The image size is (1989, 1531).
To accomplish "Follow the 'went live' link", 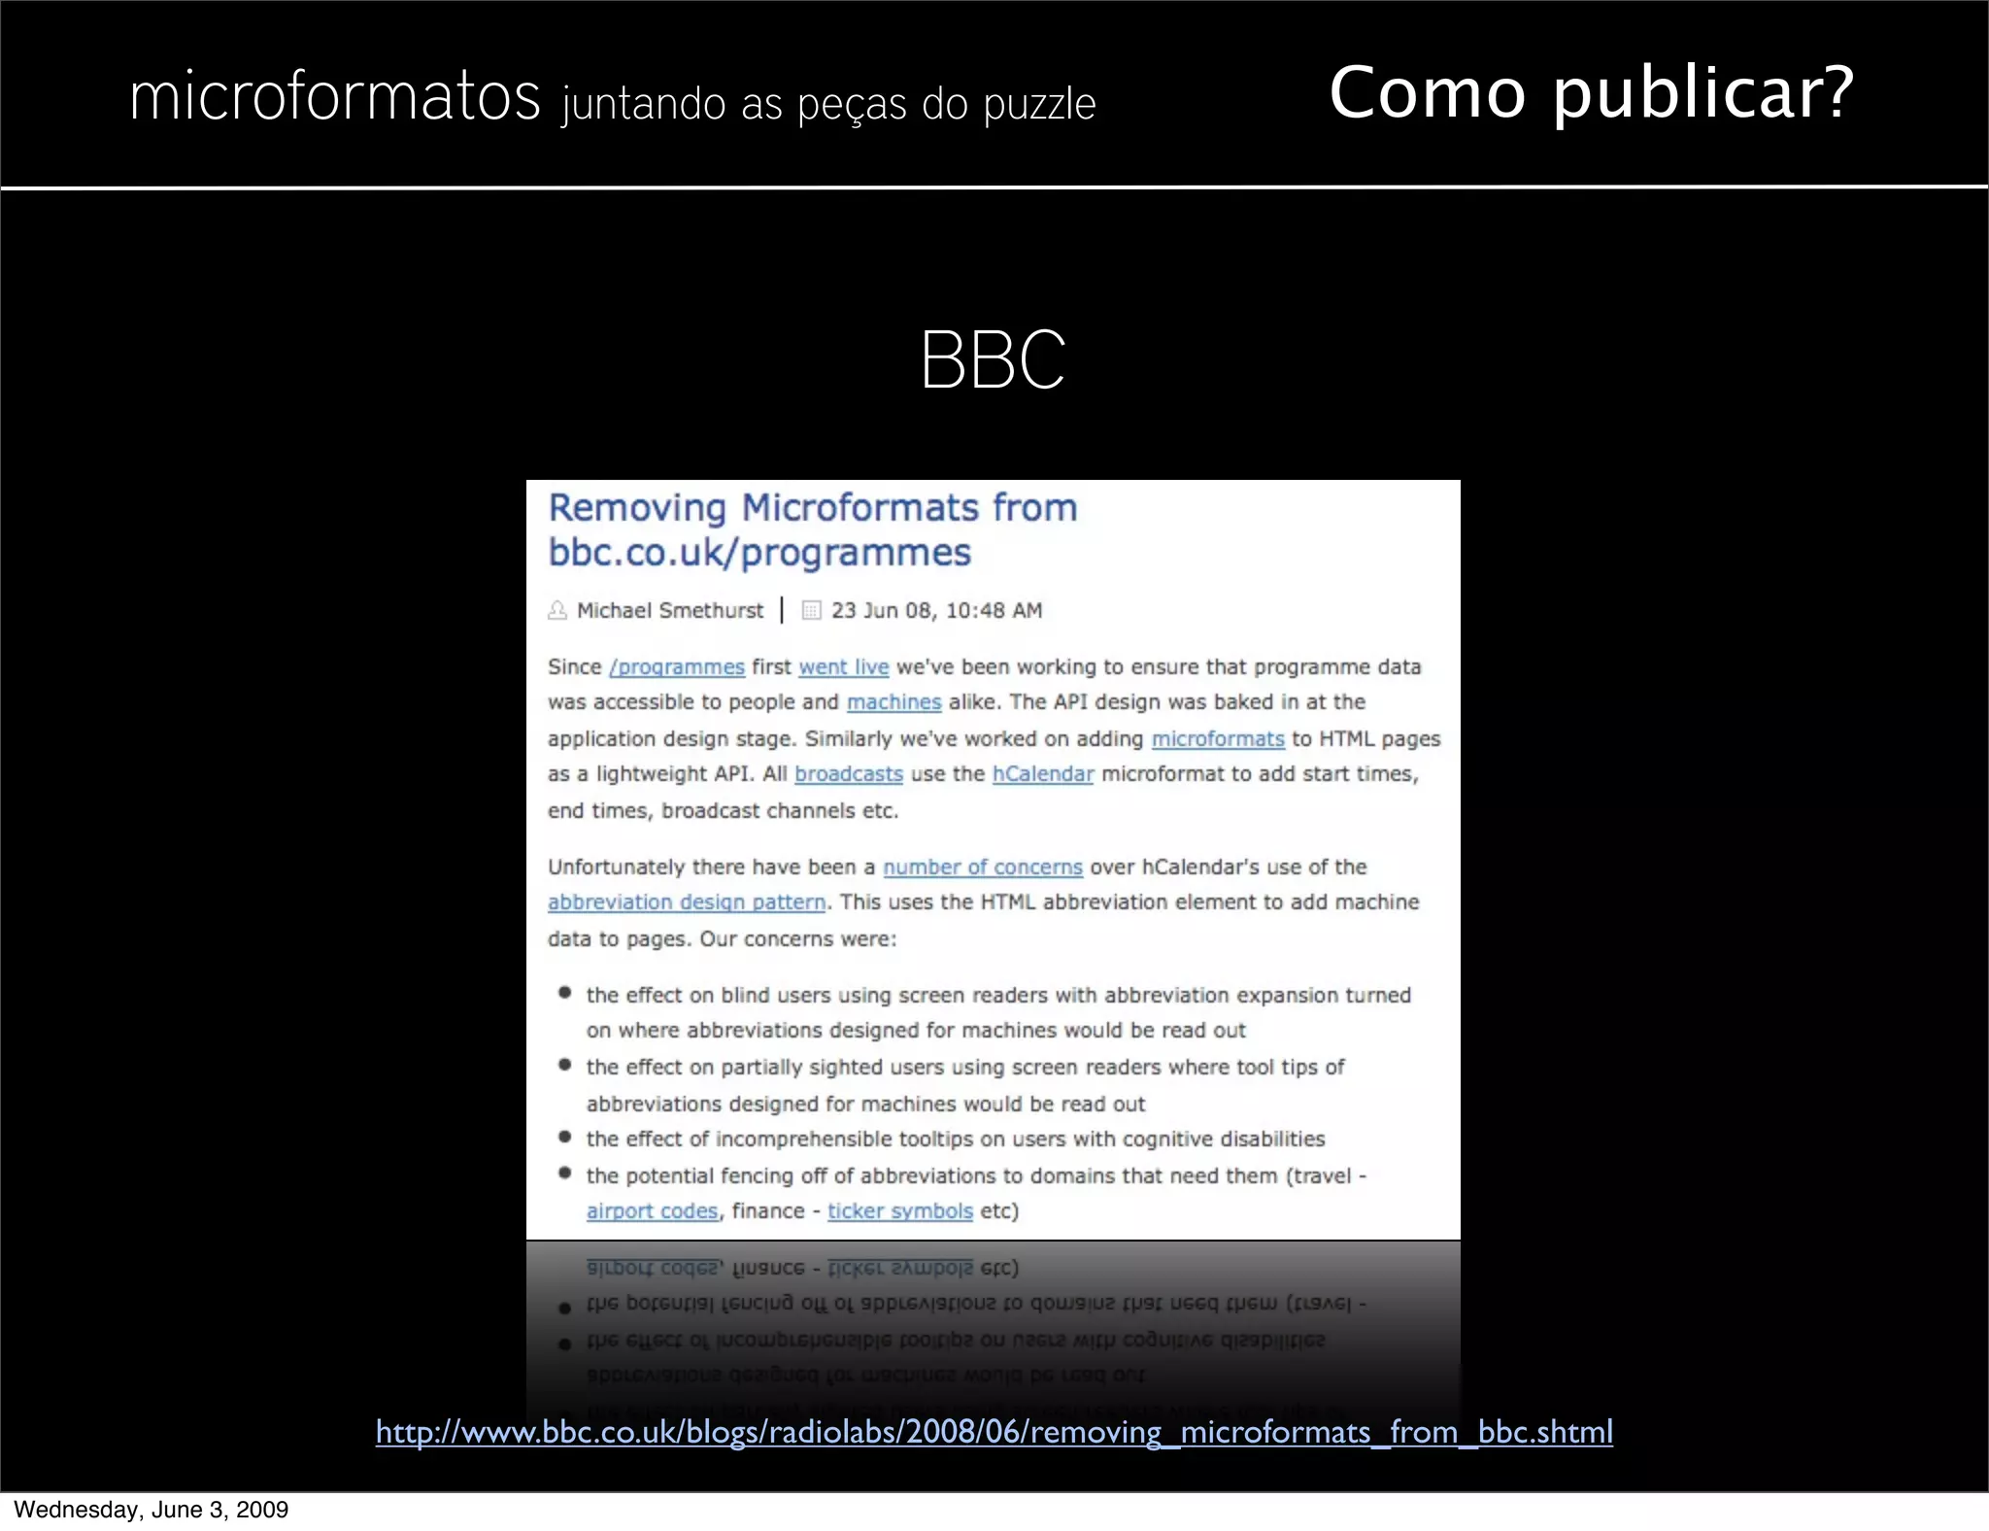I will click(x=843, y=667).
